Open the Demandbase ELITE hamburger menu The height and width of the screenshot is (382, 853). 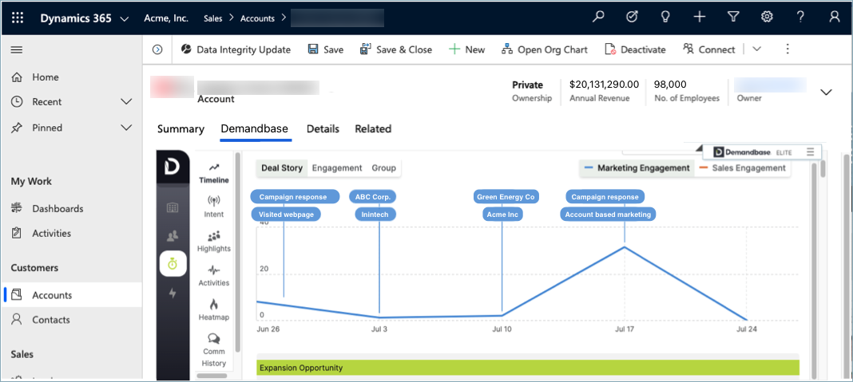810,152
